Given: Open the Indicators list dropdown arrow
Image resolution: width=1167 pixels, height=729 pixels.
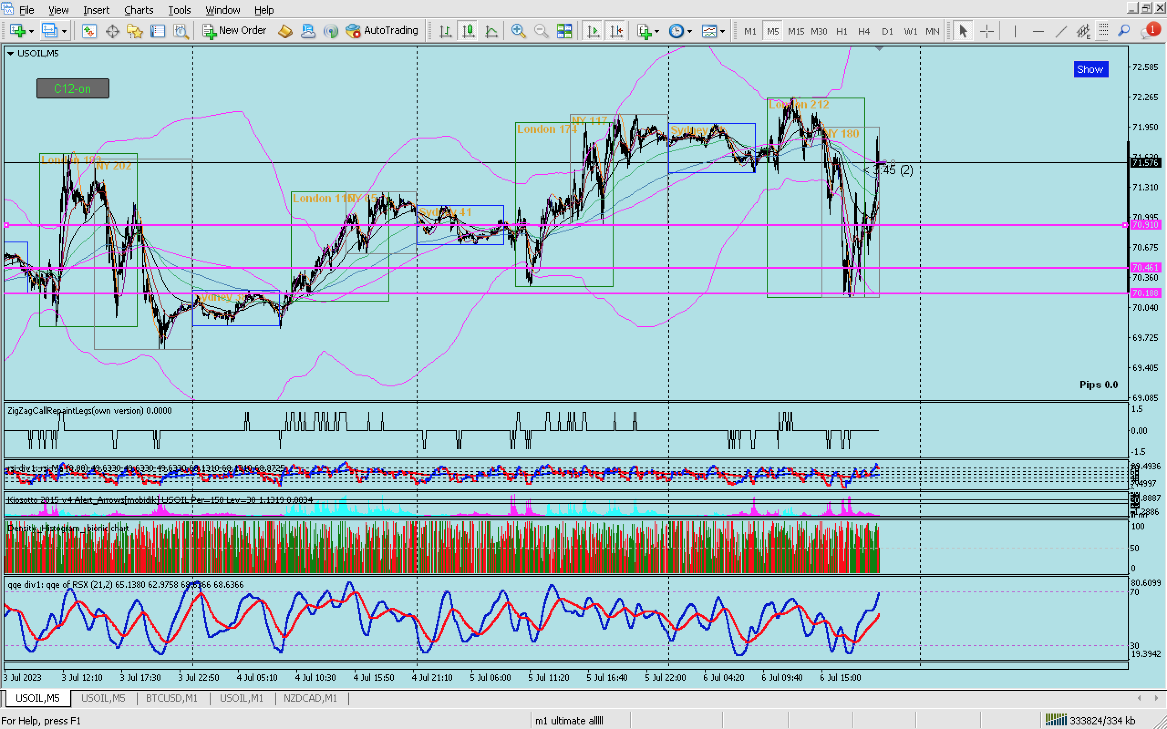Looking at the screenshot, I should pos(657,31).
